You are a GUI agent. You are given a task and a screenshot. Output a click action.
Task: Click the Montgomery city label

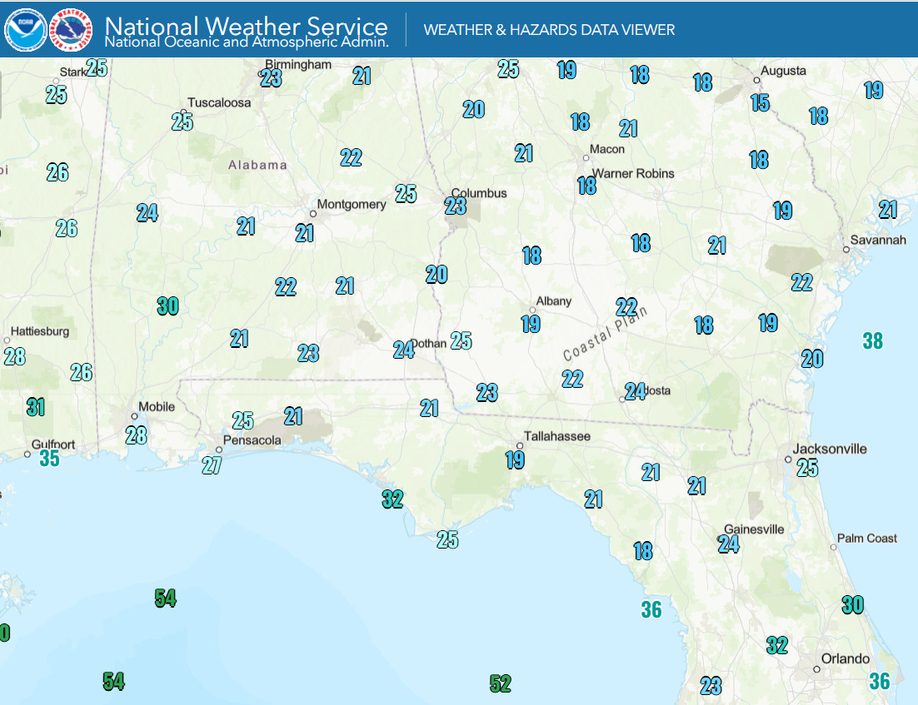point(352,204)
